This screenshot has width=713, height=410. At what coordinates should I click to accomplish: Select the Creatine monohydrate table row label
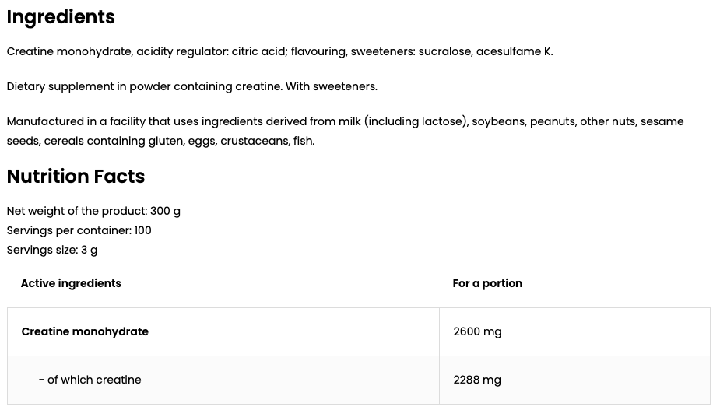(85, 331)
